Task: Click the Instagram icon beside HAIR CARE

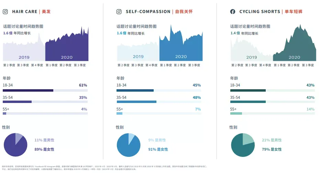Action: point(5,12)
